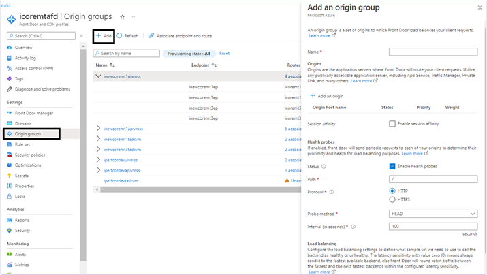
Task: Open the iperfcordevtaskvm origin group link
Action: (121, 181)
